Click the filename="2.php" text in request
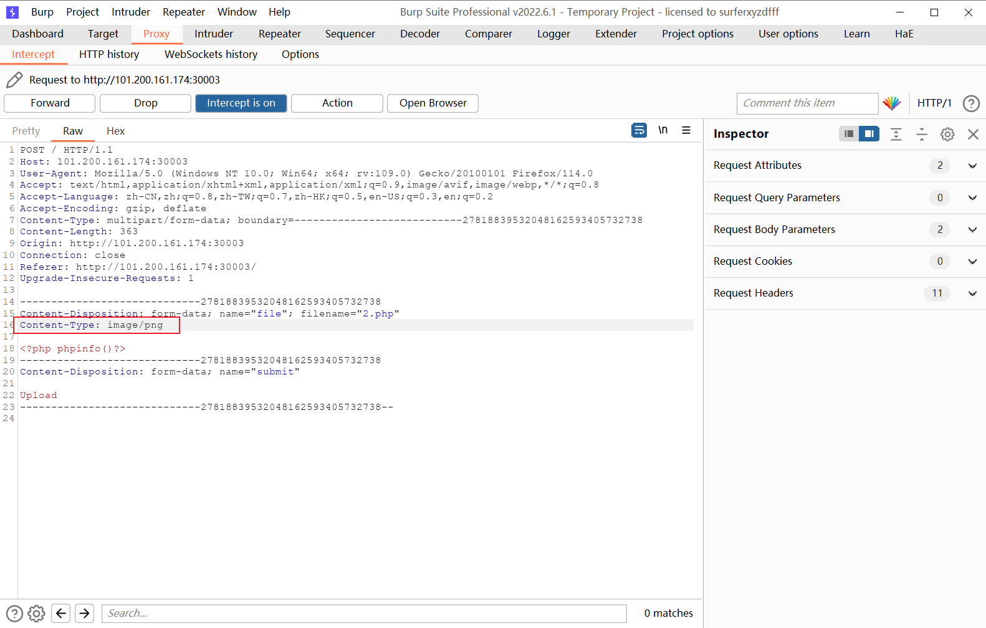The width and height of the screenshot is (986, 628). pos(350,313)
